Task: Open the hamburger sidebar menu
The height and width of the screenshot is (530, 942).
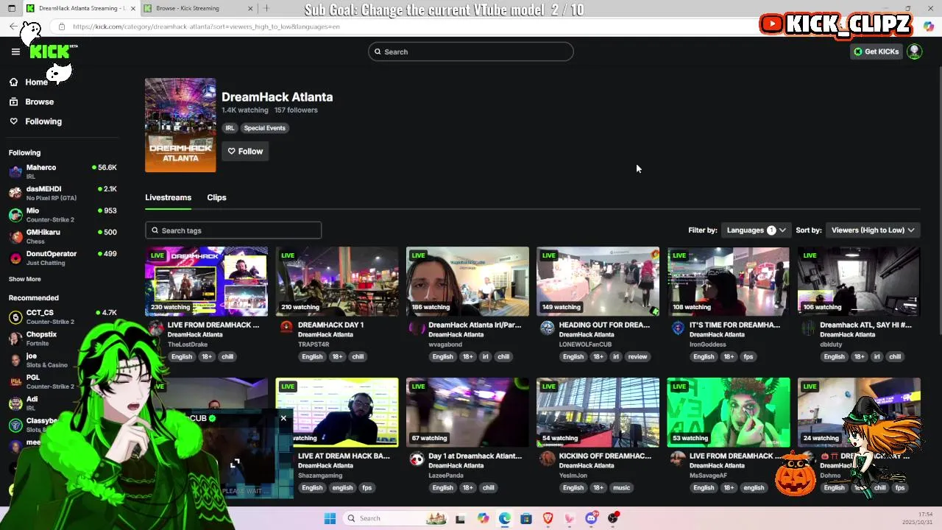Action: [x=15, y=52]
